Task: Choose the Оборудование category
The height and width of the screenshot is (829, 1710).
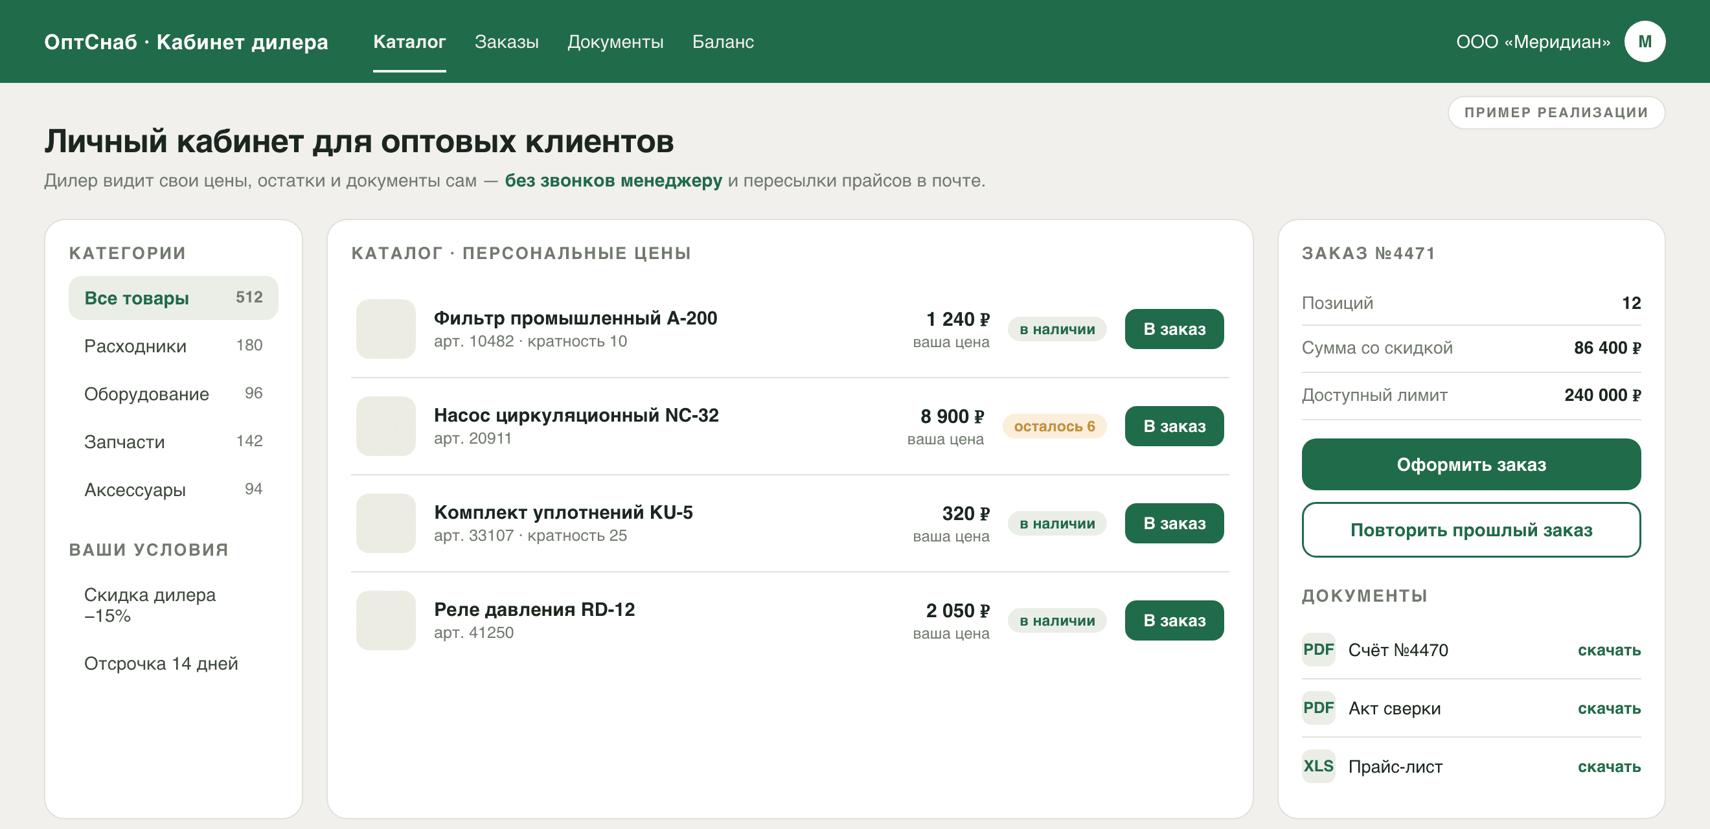Action: (x=173, y=394)
